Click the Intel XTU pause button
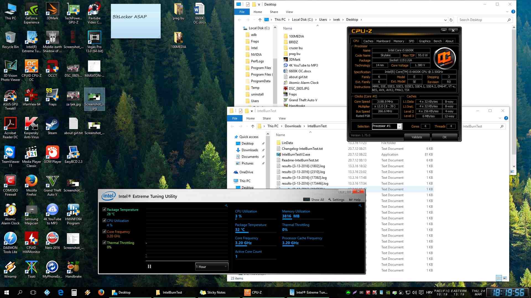 coord(149,267)
